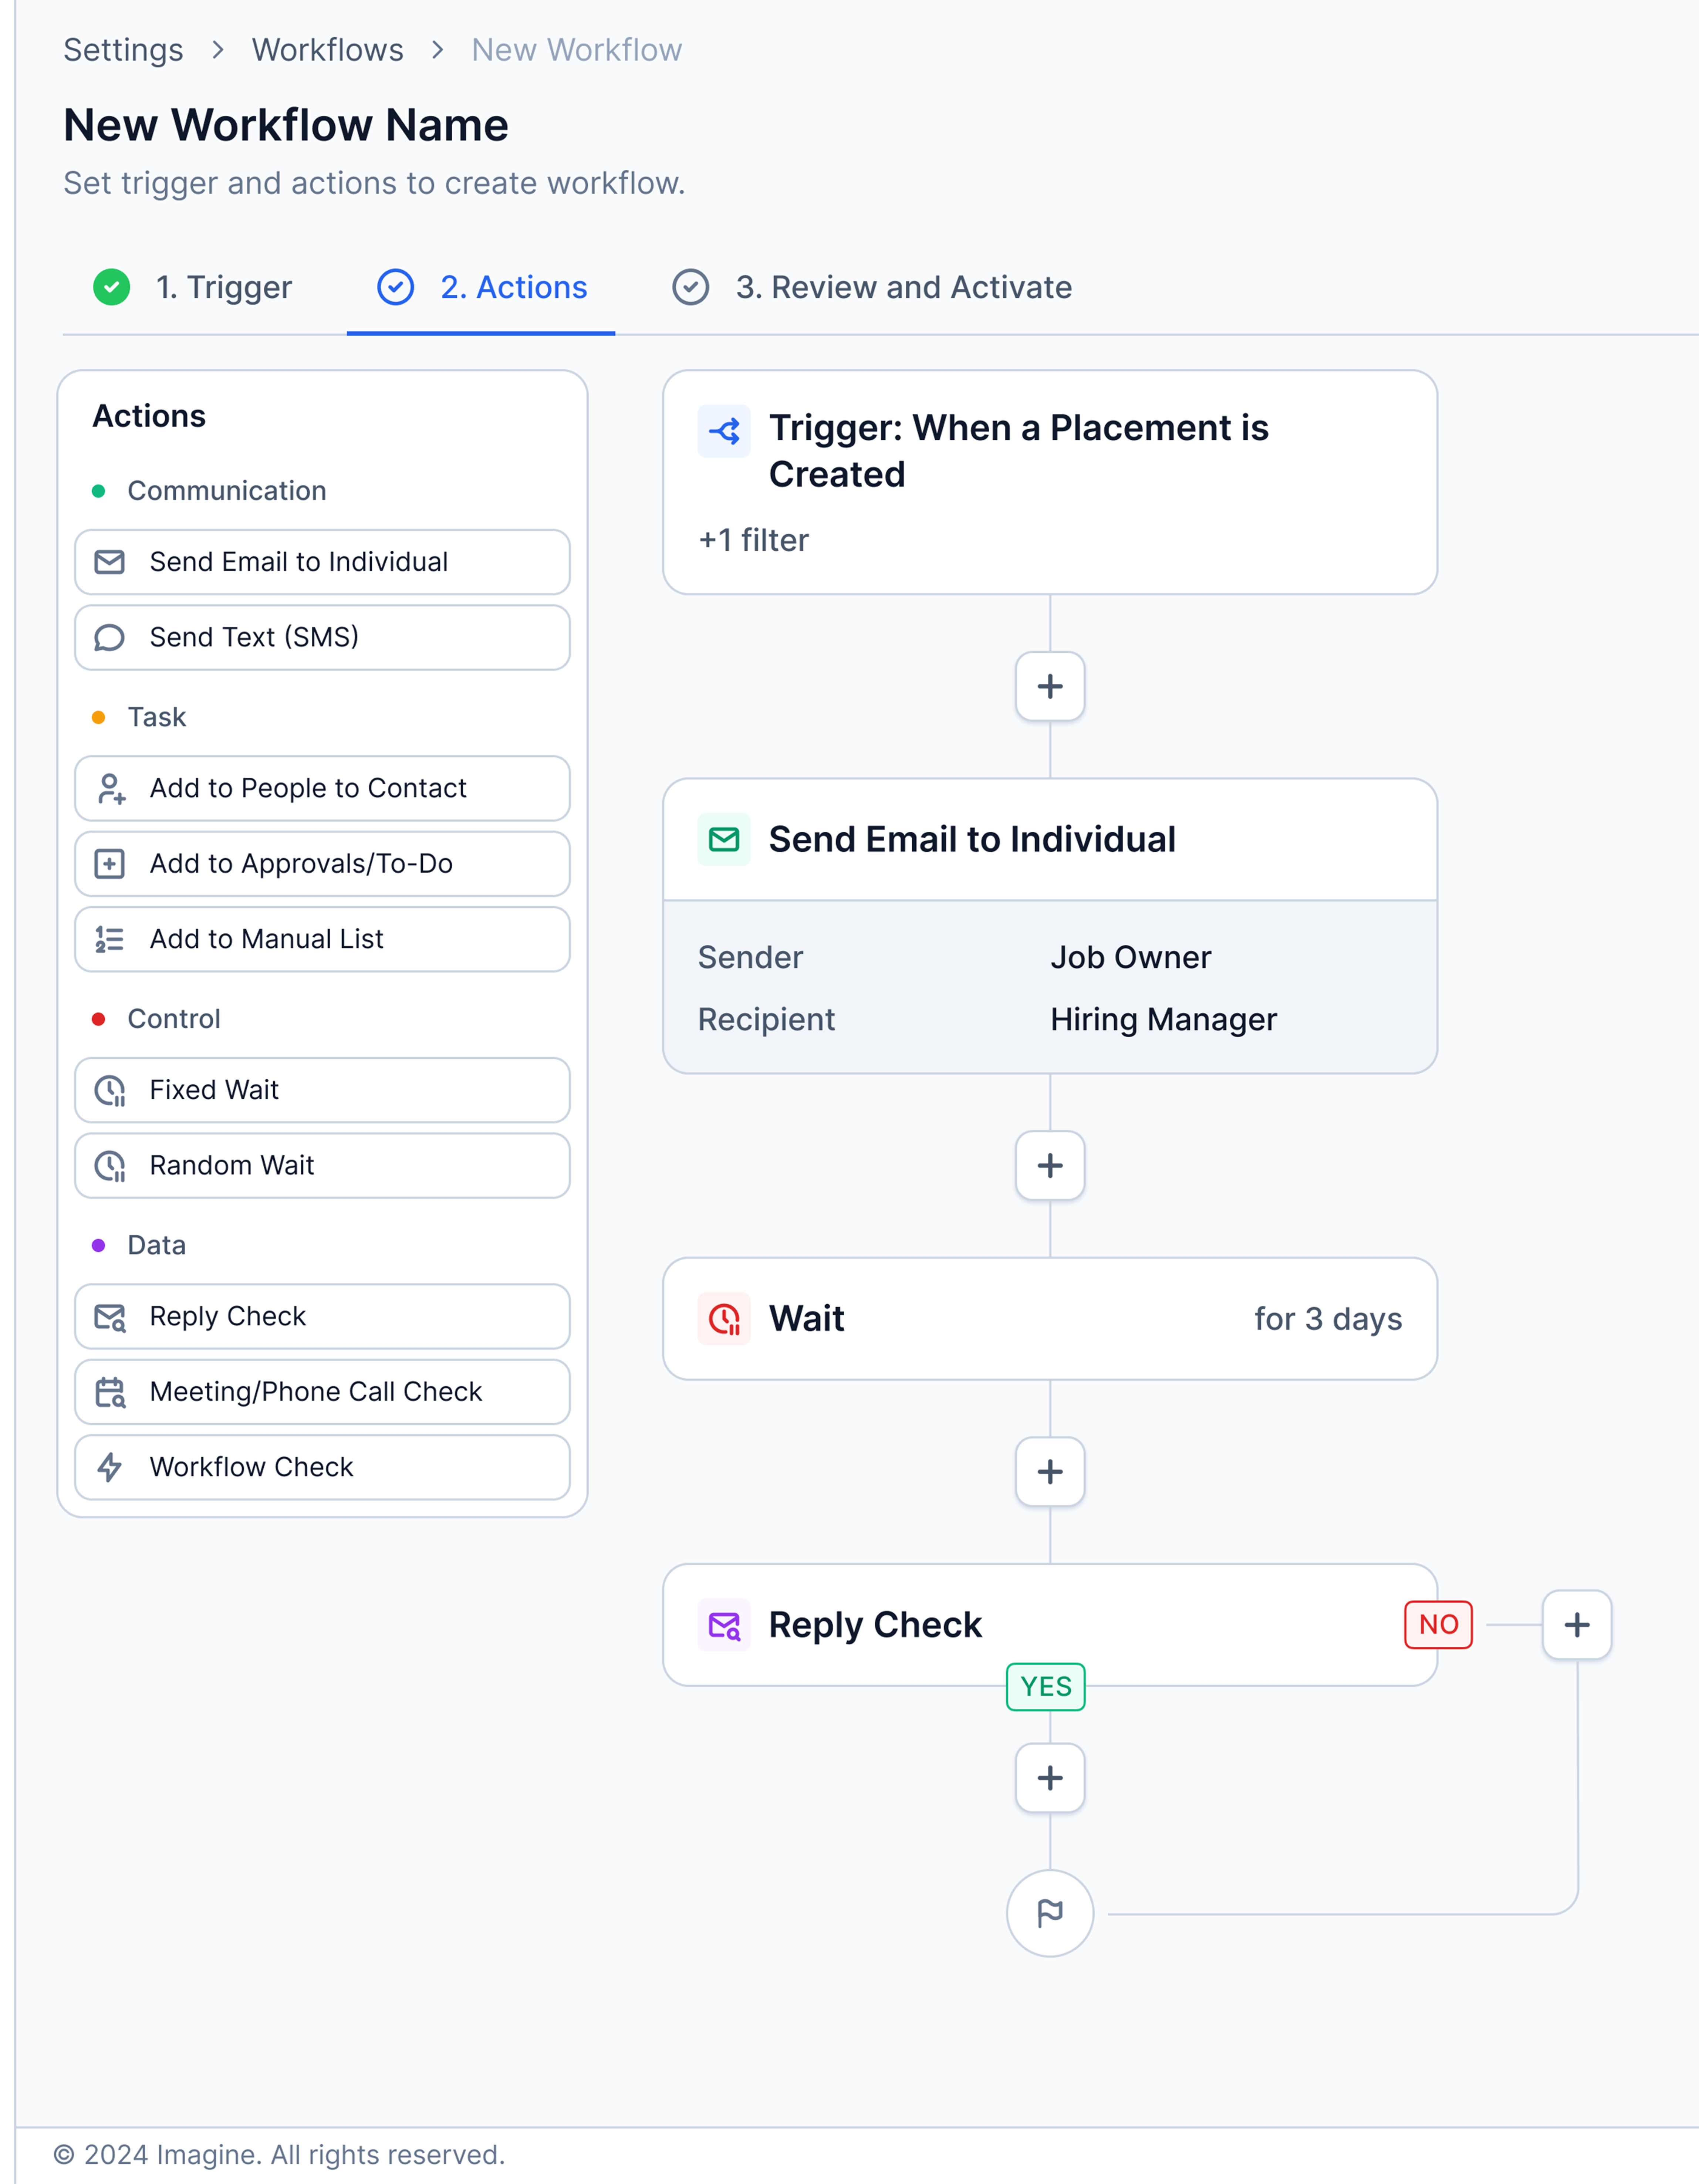Image resolution: width=1699 pixels, height=2184 pixels.
Task: Click the green envelope icon on Send Email card
Action: pyautogui.click(x=724, y=839)
